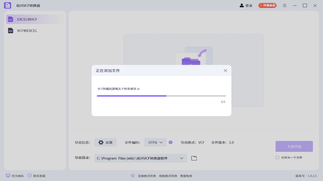Viewport: 323px width, 181px height.
Task: Click the VCF file icon in the sidebar
Action: coord(10,31)
